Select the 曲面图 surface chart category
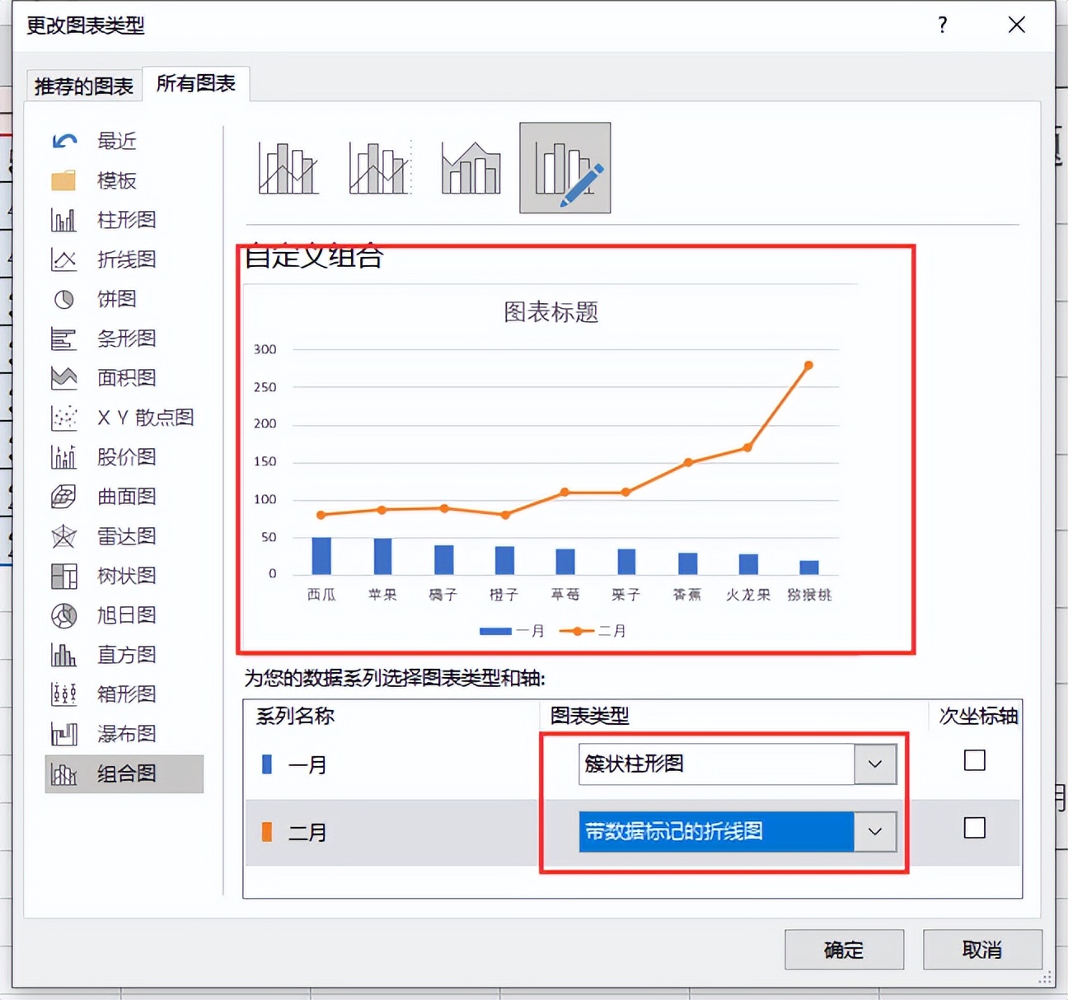The width and height of the screenshot is (1068, 1000). click(x=126, y=497)
